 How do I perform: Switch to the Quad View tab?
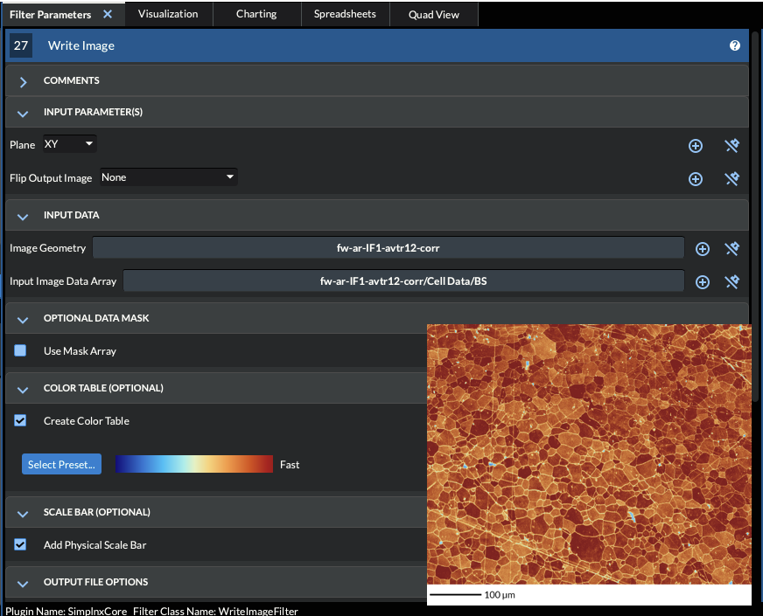434,14
